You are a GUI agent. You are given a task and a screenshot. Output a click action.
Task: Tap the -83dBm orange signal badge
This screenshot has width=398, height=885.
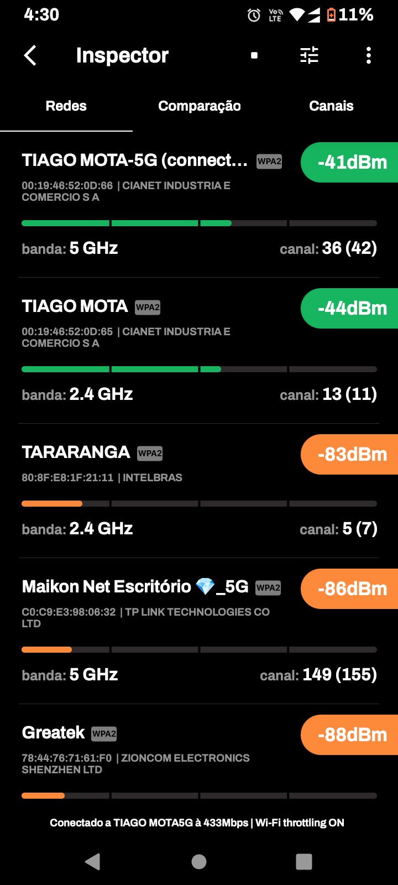click(350, 455)
